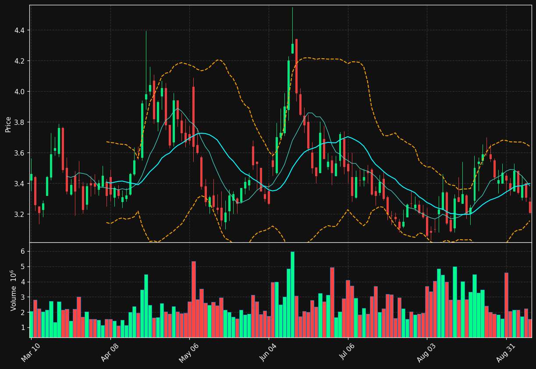
Task: Click the 3.8 price axis tick label
Action: (19, 122)
